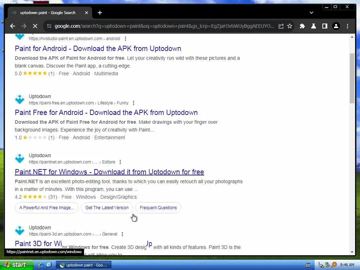Open more options for paint-free result
This screenshot has width=360, height=270.
pyautogui.click(x=133, y=103)
